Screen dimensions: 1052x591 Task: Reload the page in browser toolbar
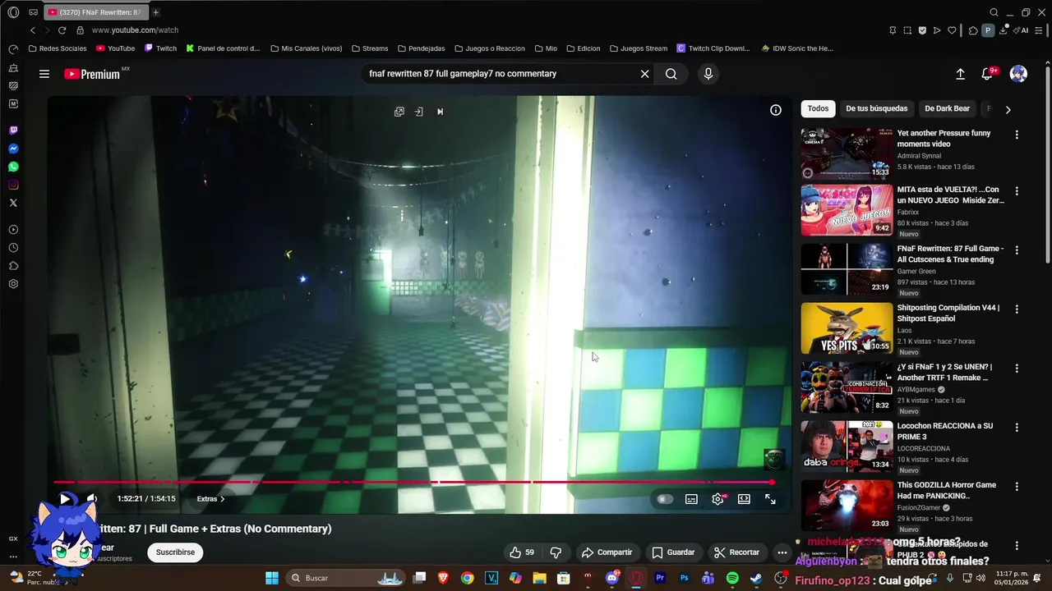tap(62, 30)
